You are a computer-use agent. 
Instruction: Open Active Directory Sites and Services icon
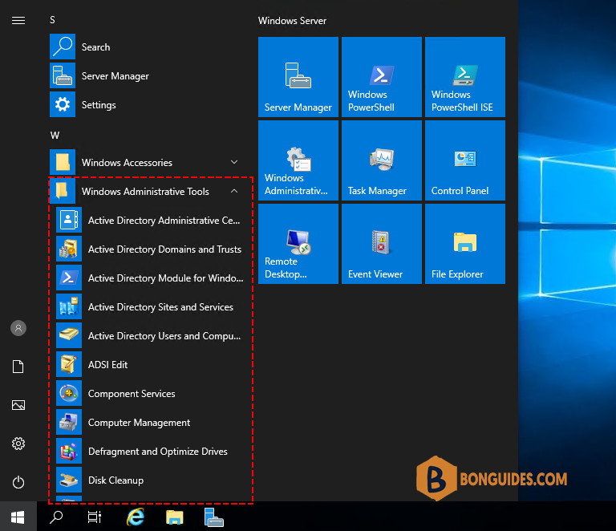pyautogui.click(x=69, y=306)
